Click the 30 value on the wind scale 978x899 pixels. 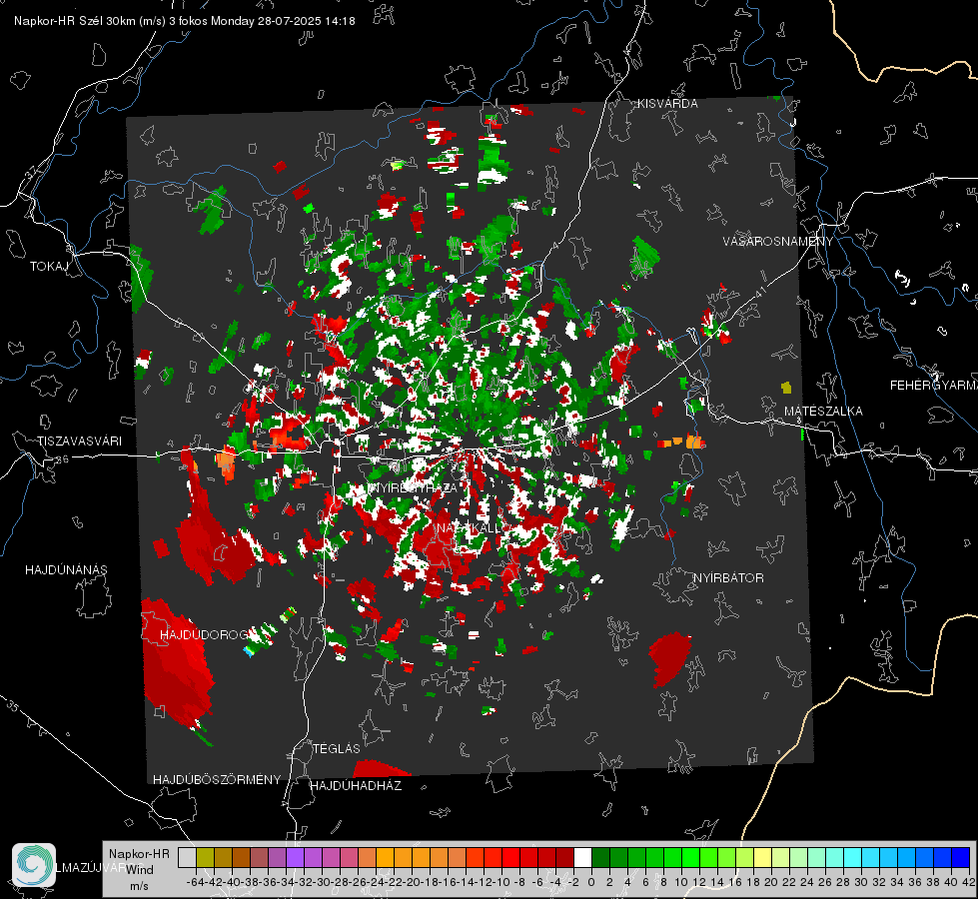point(861,882)
